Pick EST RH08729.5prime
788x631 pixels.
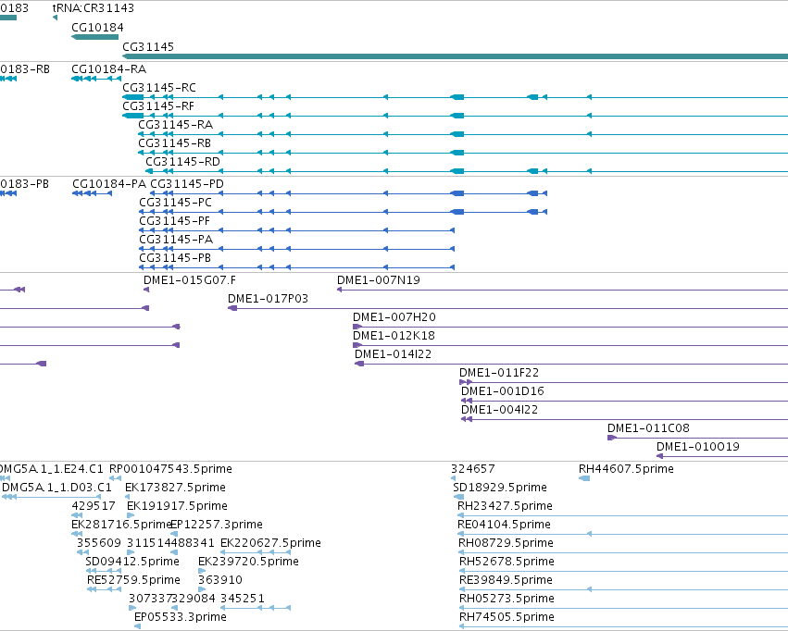[507, 544]
